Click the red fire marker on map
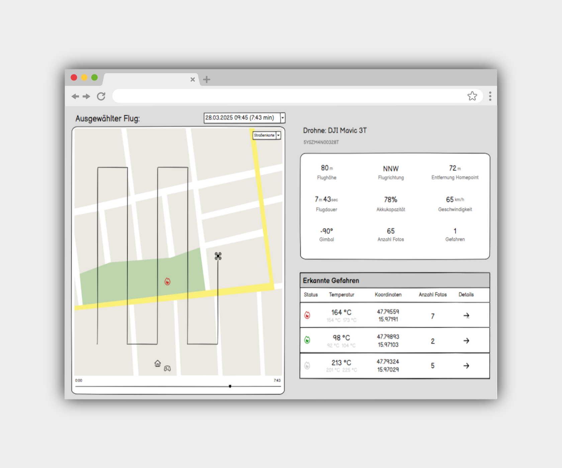 tap(168, 281)
